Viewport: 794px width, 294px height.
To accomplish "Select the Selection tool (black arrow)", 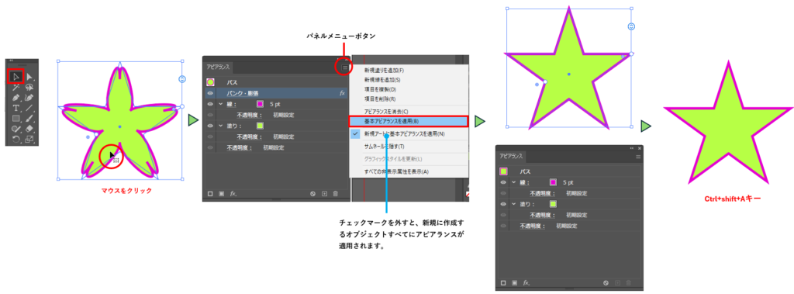I will [16, 77].
